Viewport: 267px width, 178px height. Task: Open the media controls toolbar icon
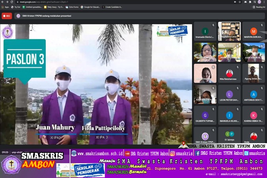click(255, 2)
